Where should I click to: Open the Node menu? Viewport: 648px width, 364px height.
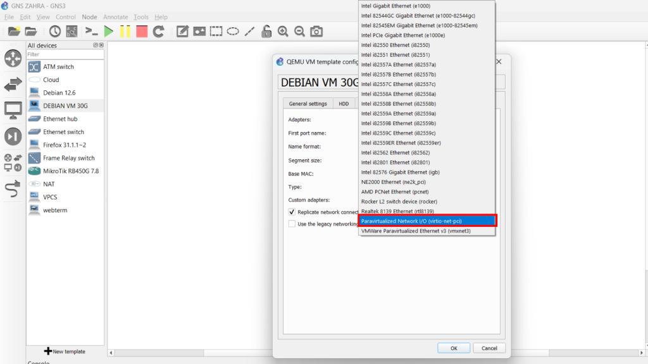pyautogui.click(x=89, y=17)
